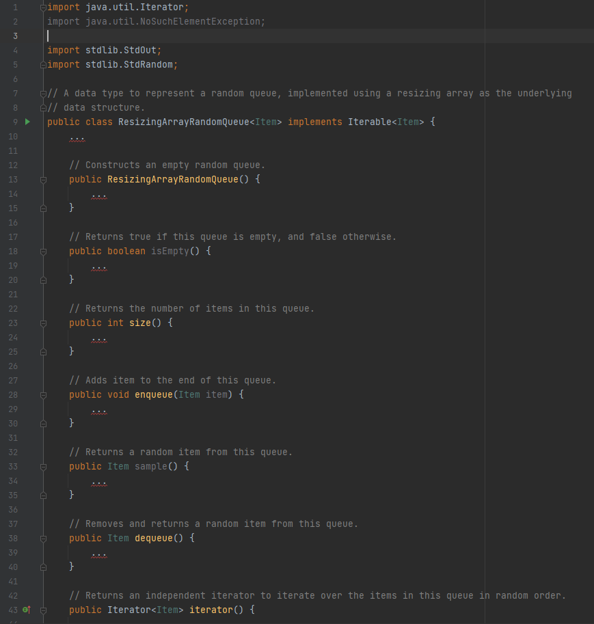Viewport: 594px width, 624px height.
Task: Click on "java.util.Iterator" in the first import
Action: 135,7
